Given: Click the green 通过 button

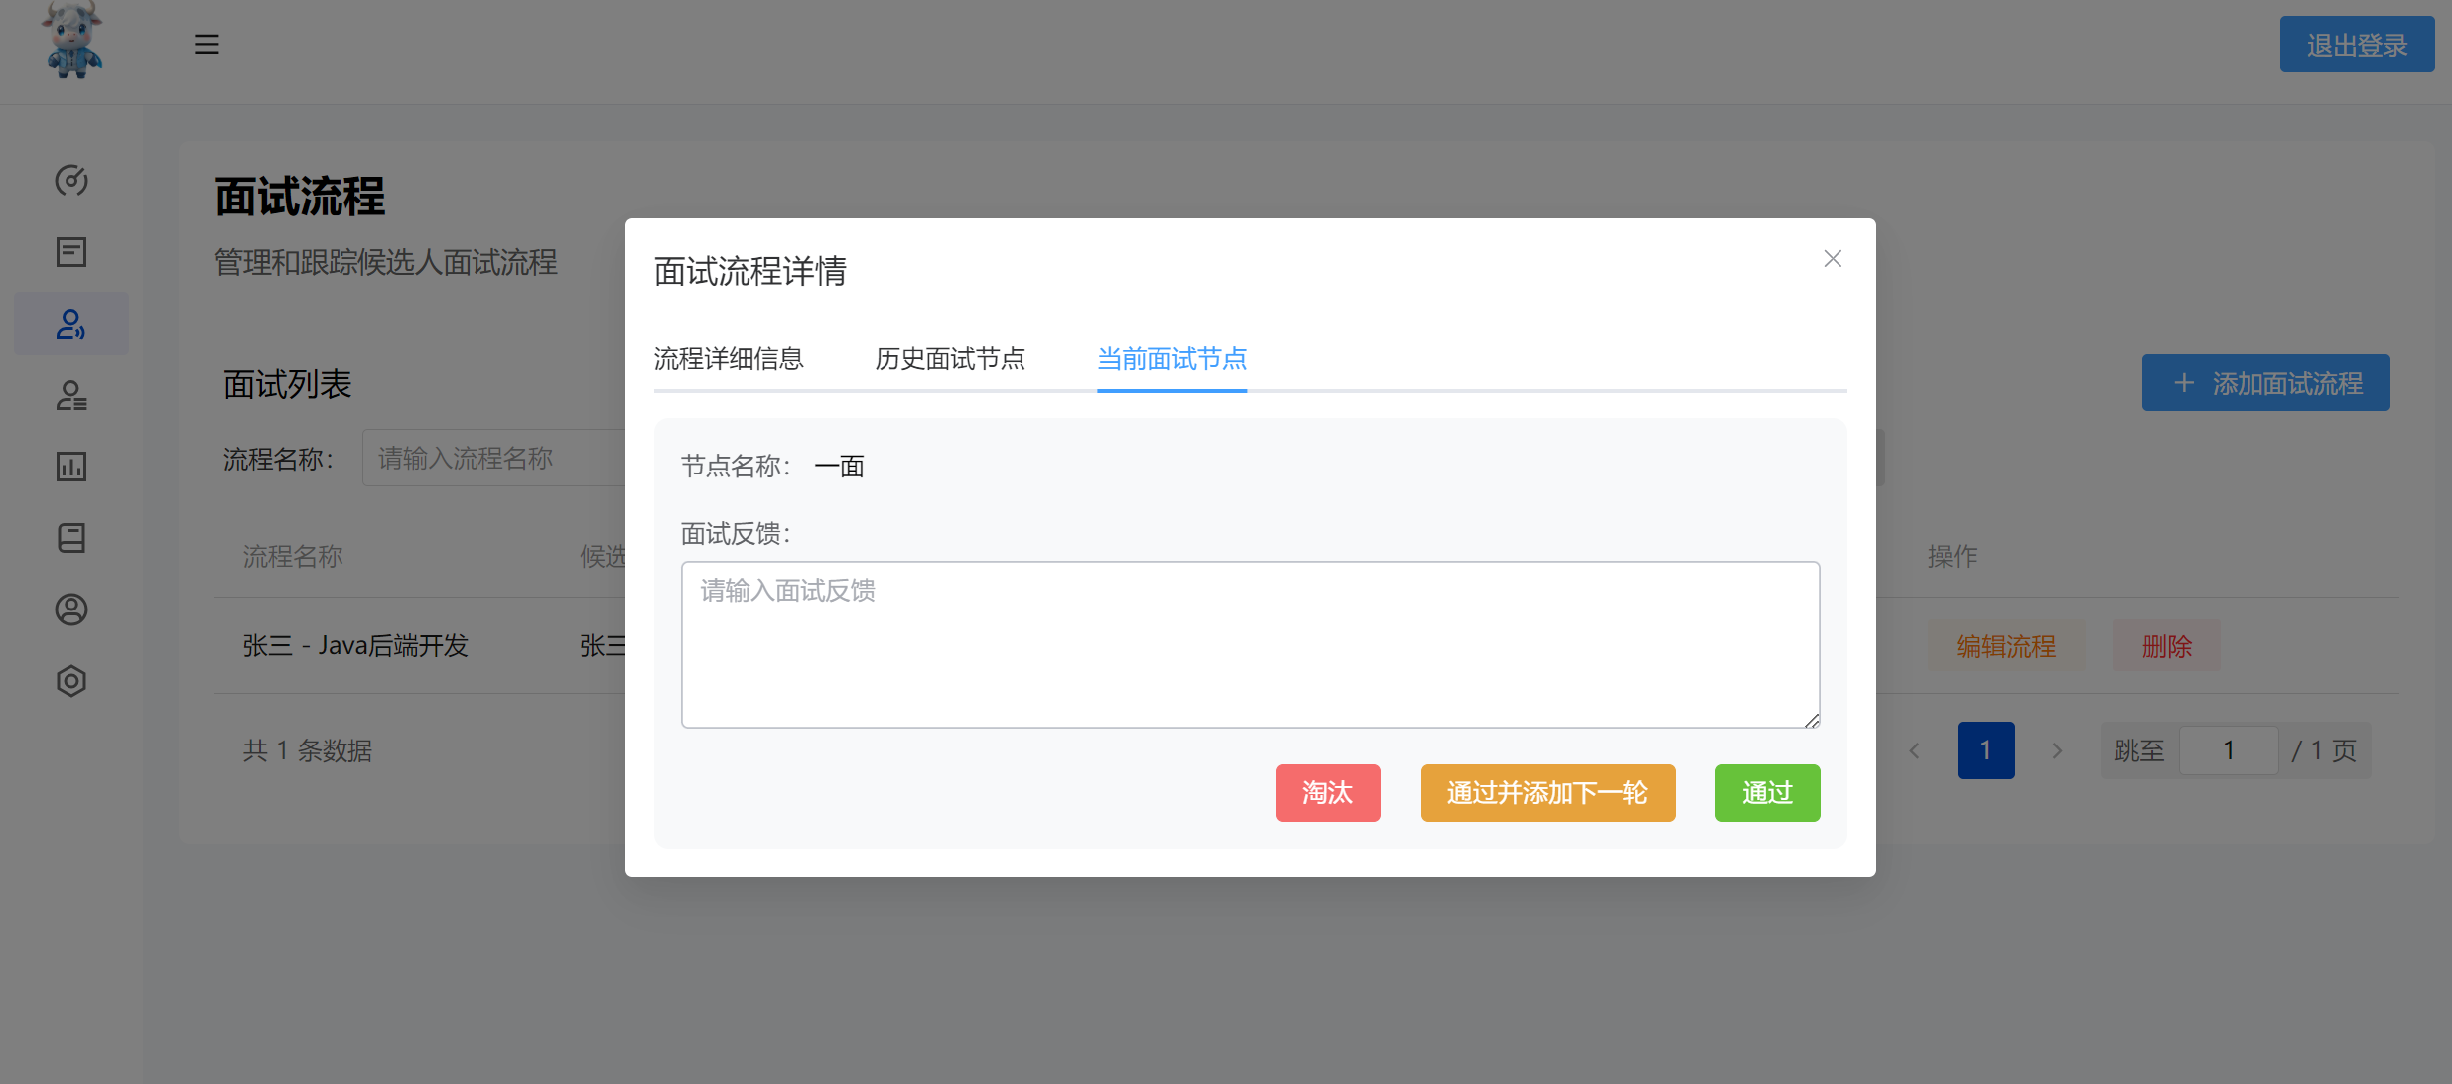Looking at the screenshot, I should click(x=1768, y=793).
